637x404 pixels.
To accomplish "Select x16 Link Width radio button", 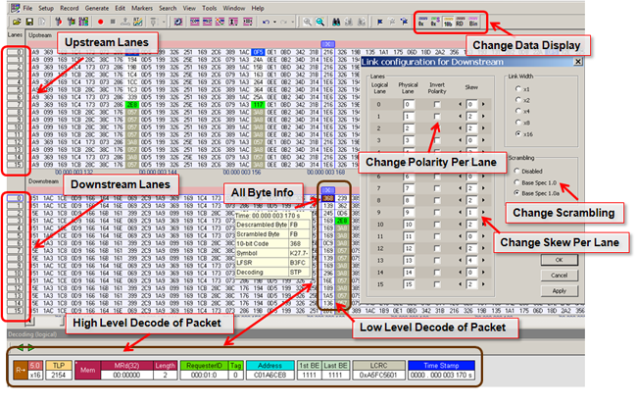I will (518, 133).
